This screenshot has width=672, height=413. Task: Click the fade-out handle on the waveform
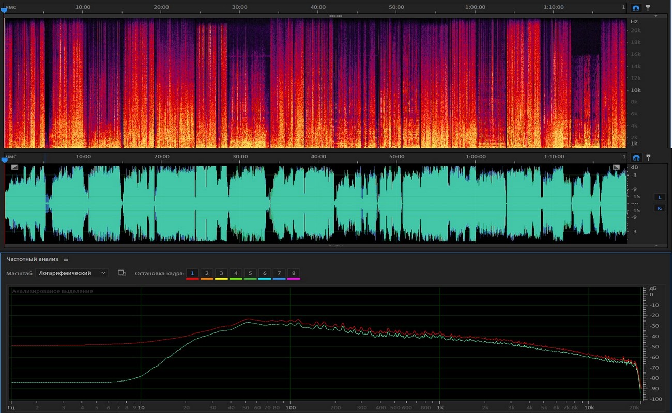[616, 167]
